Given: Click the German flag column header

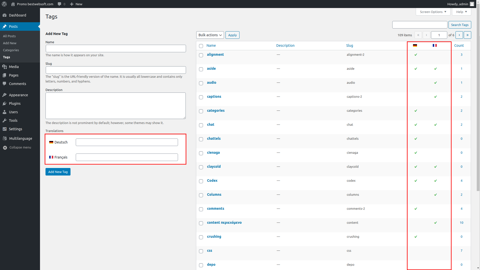Looking at the screenshot, I should (x=415, y=45).
